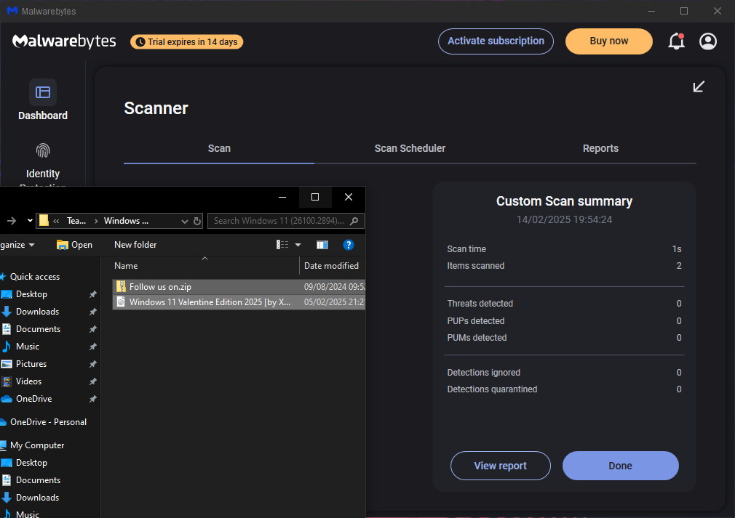This screenshot has height=518, width=735.
Task: Click the Malwarebytes logo in header
Action: 64,41
